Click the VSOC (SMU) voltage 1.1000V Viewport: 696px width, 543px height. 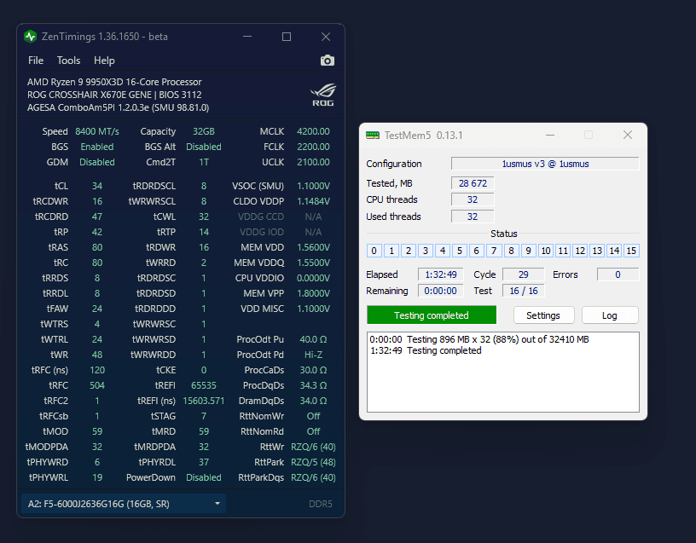[x=313, y=186]
